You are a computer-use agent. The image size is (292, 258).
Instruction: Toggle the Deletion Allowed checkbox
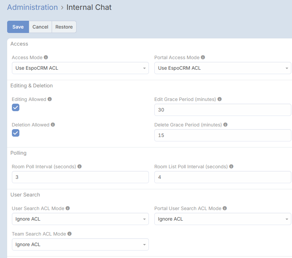click(x=16, y=133)
